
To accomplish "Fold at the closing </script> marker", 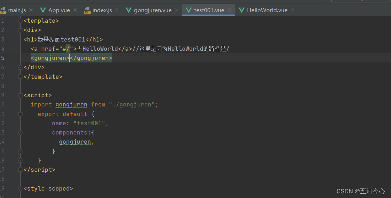I will [21, 170].
